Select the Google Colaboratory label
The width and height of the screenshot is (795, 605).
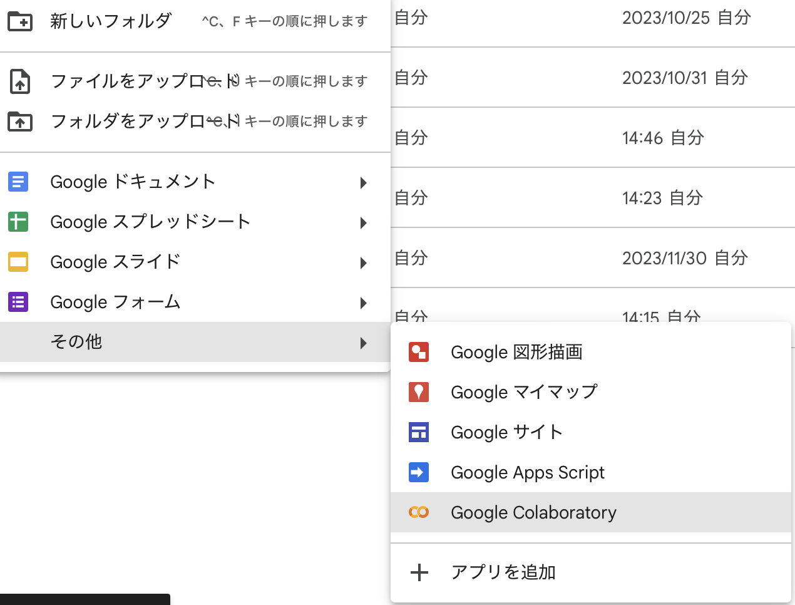[x=533, y=512]
